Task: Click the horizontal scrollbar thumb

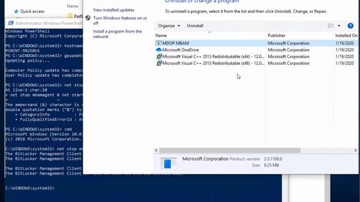Action: click(x=230, y=150)
